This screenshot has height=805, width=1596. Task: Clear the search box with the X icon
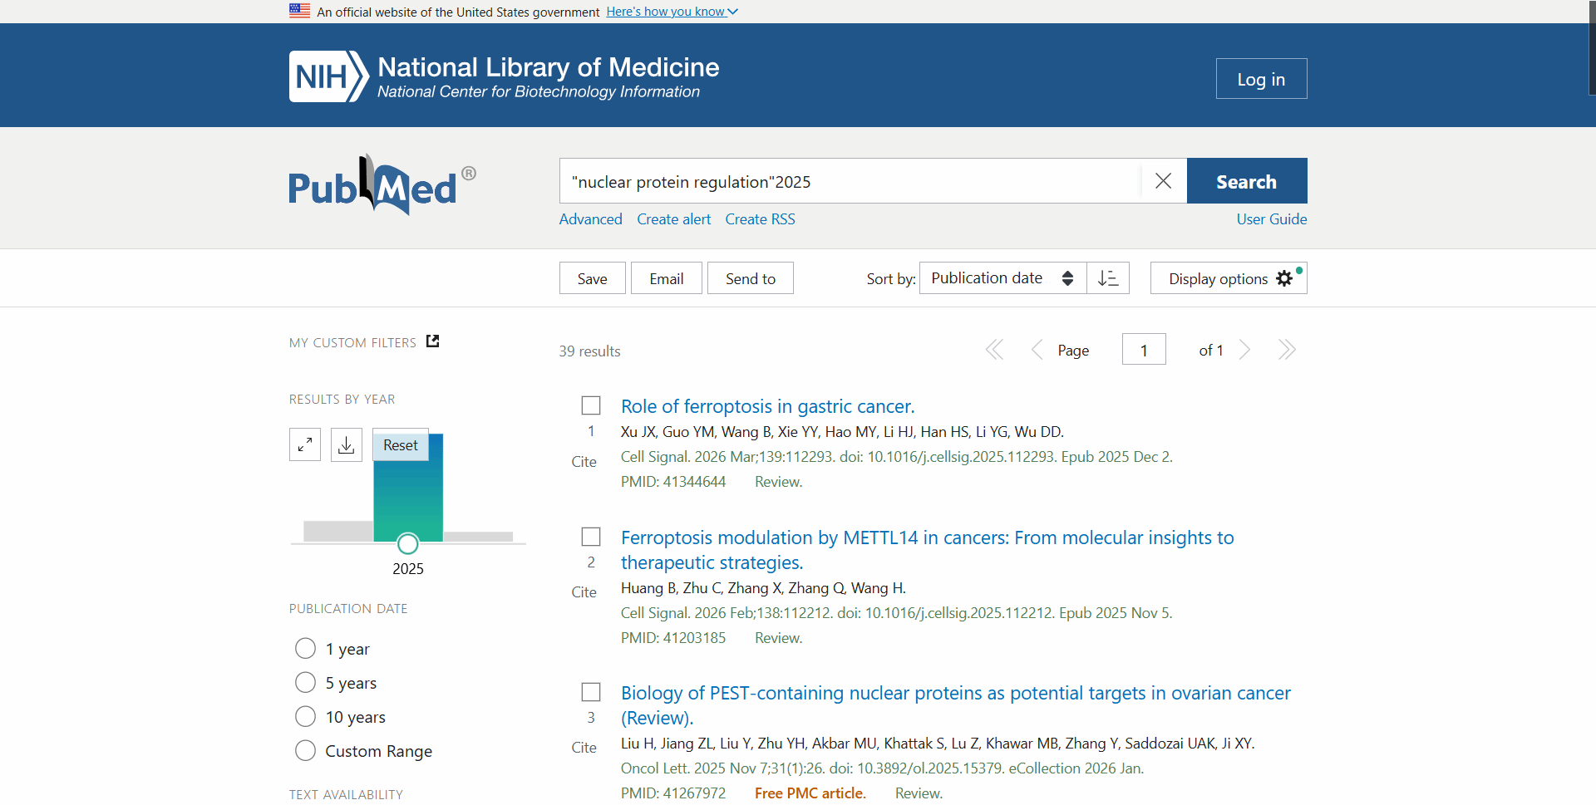click(x=1163, y=181)
